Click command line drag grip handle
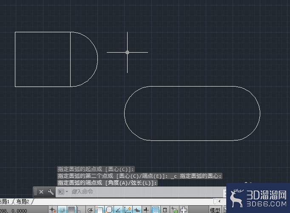290x213 pixels. coord(36,192)
